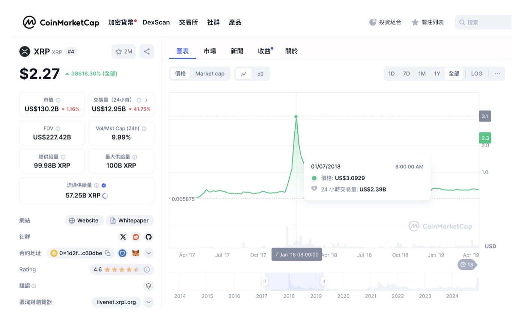The height and width of the screenshot is (319, 524).
Task: Set chart range to 全部
Action: 454,74
